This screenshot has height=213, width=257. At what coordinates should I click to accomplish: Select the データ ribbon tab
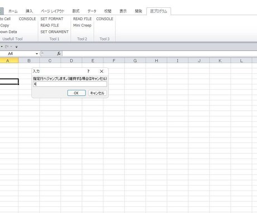[92, 11]
